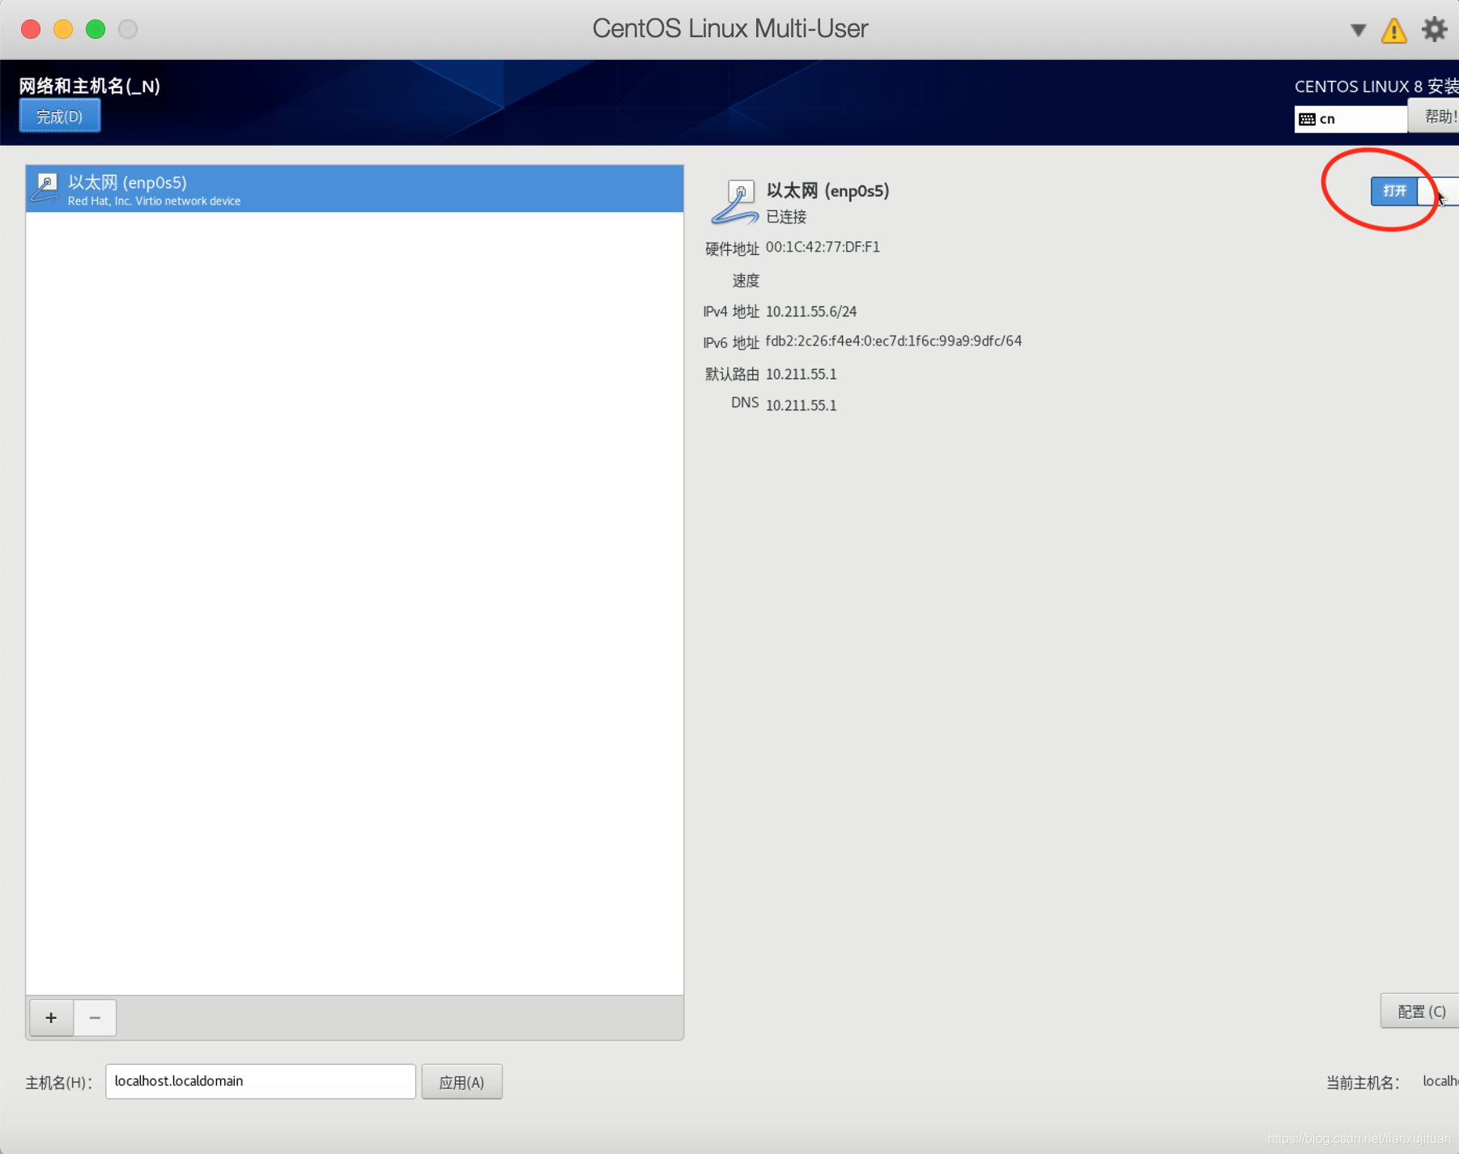Click the green fullscreen window button
Screen dimensions: 1459x1154
[96, 29]
